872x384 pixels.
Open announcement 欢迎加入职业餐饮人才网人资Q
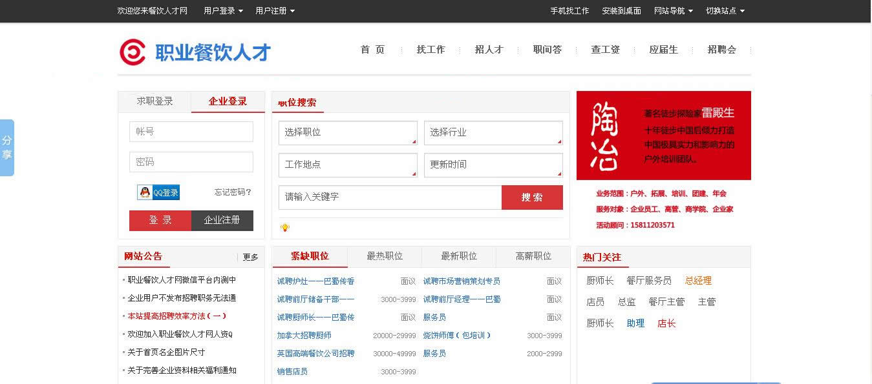(x=180, y=334)
